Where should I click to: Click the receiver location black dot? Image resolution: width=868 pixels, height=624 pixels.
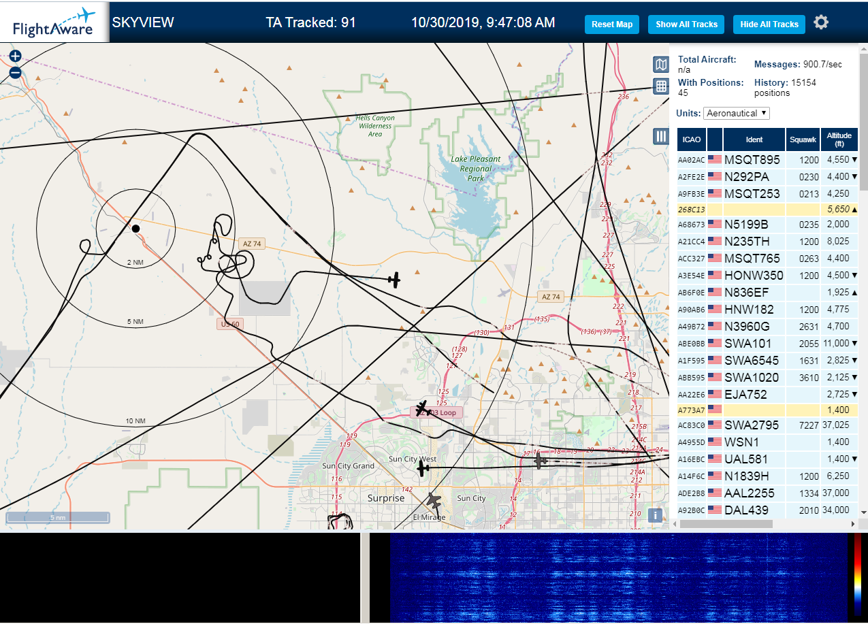(135, 229)
